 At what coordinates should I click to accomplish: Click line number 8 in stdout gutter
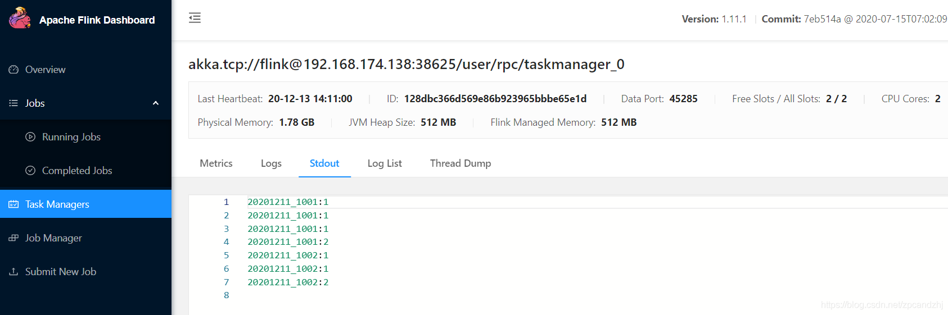[x=226, y=295]
